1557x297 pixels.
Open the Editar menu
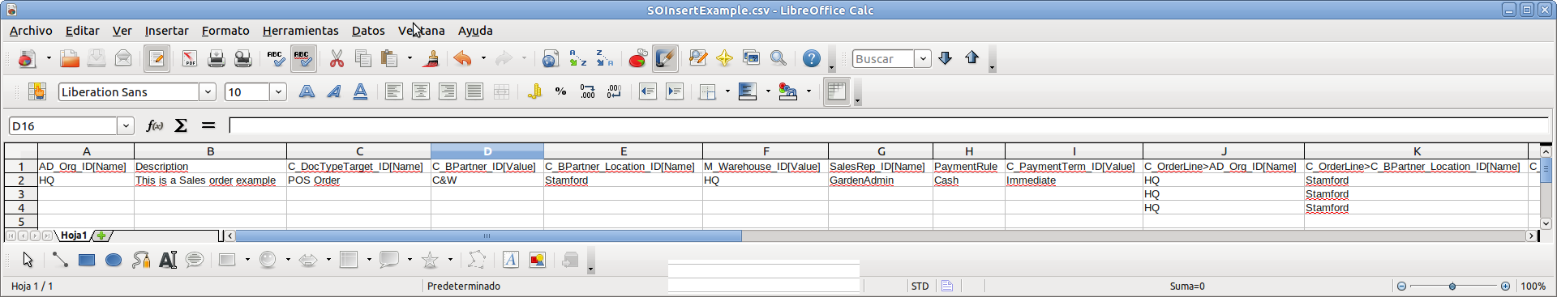(x=82, y=30)
